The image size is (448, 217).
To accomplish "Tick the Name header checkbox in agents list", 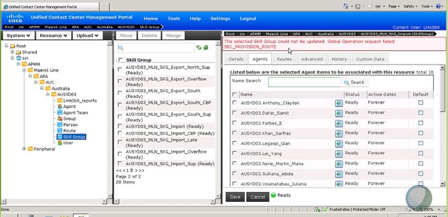I will [234, 94].
